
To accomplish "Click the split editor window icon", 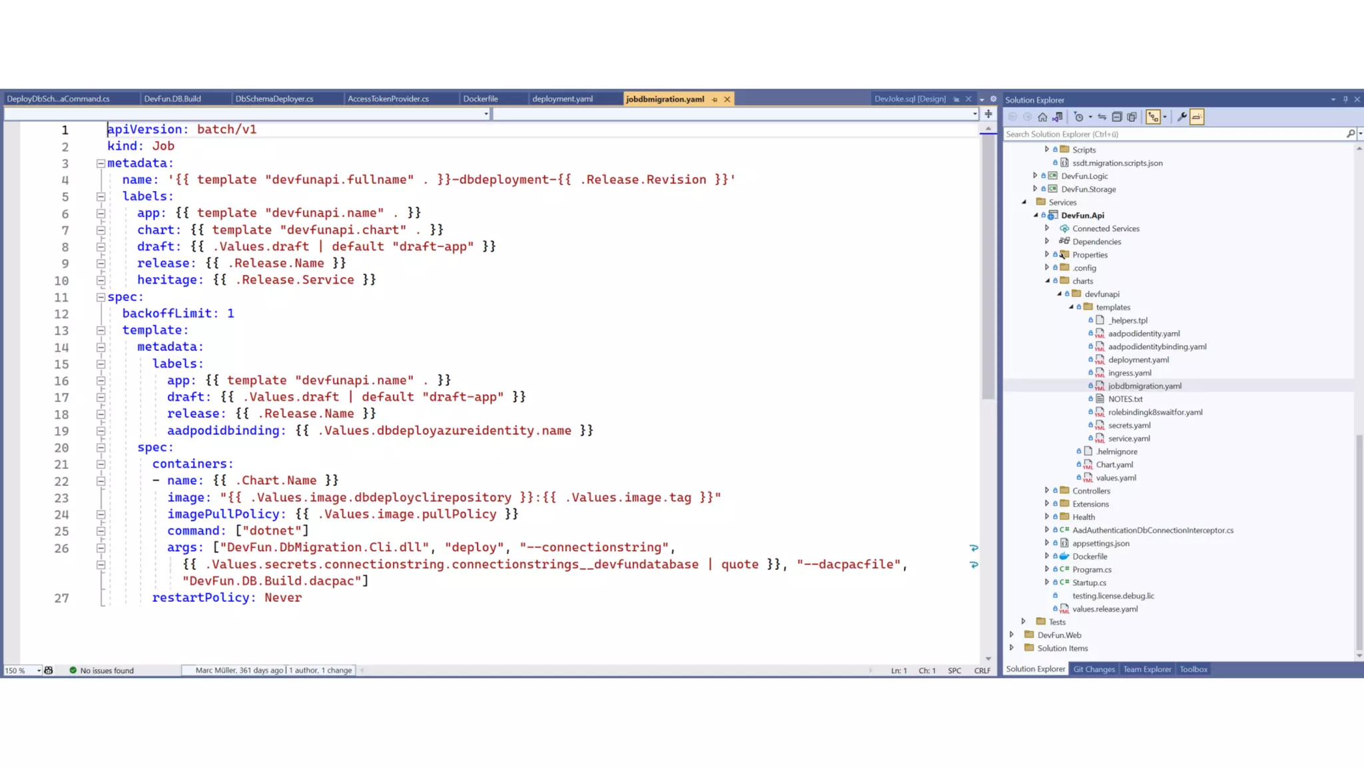I will (988, 114).
